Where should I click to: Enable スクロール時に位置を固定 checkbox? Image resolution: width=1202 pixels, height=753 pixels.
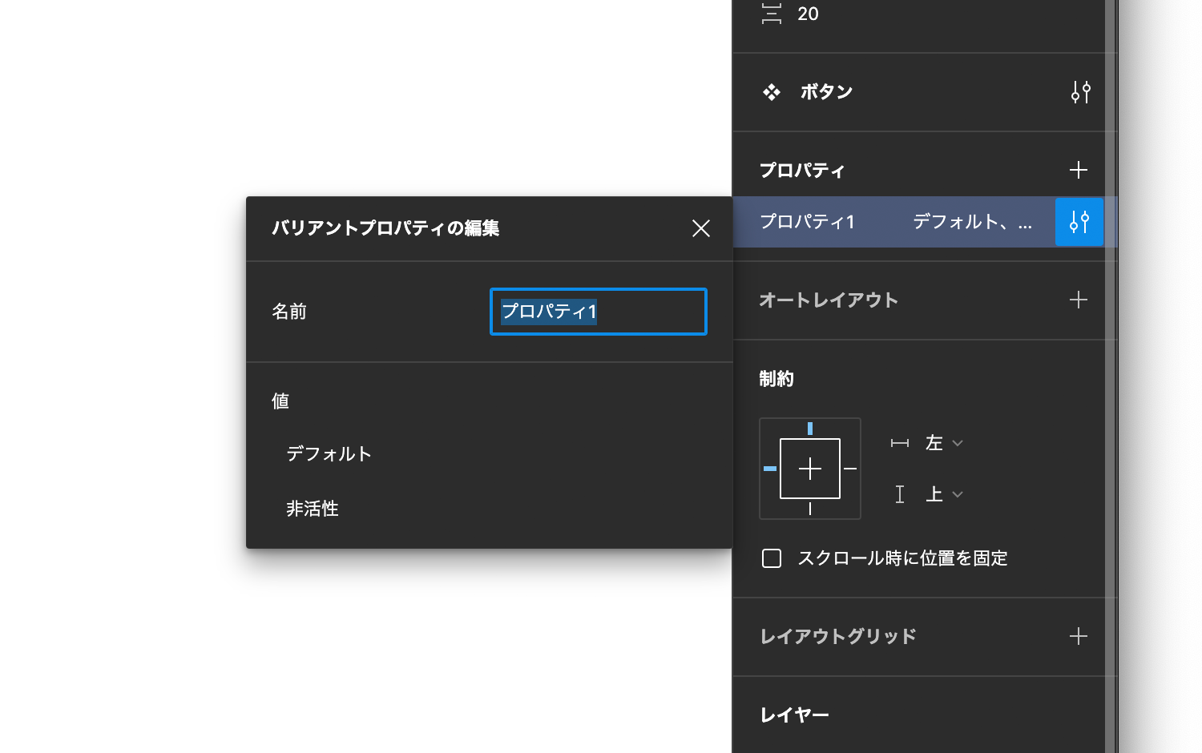772,558
